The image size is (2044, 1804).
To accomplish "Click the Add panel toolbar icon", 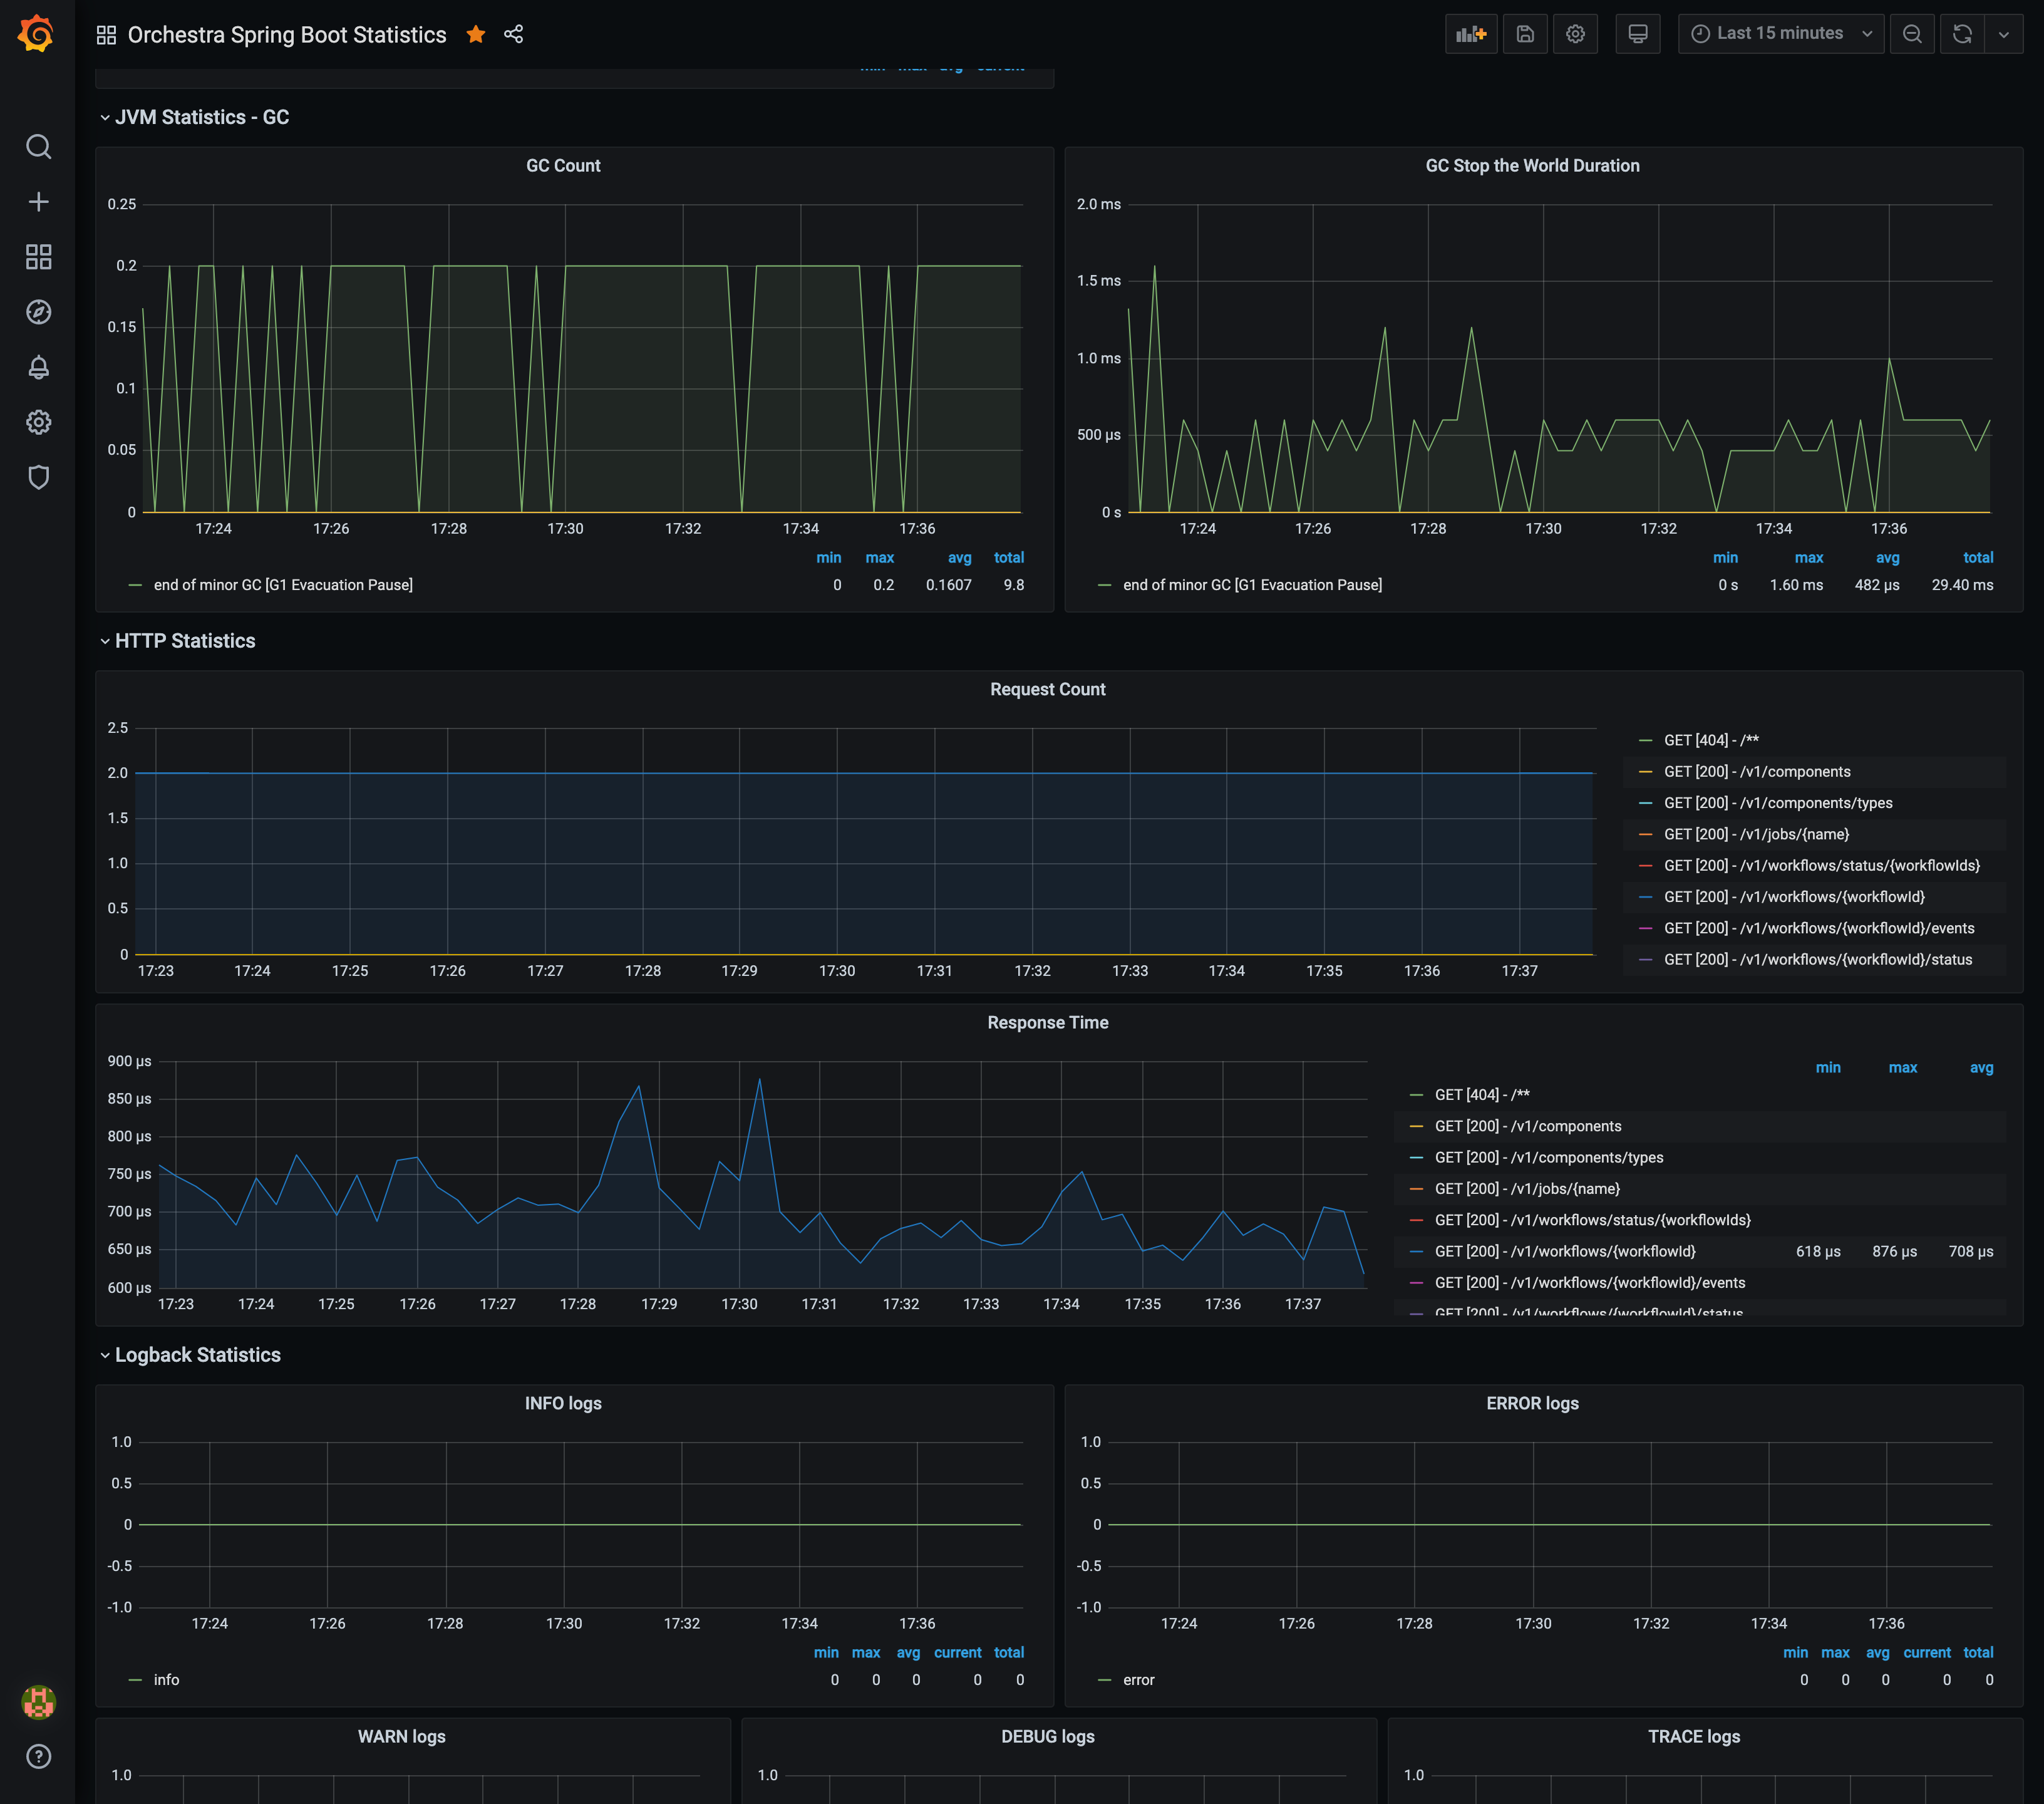I will click(x=1471, y=34).
